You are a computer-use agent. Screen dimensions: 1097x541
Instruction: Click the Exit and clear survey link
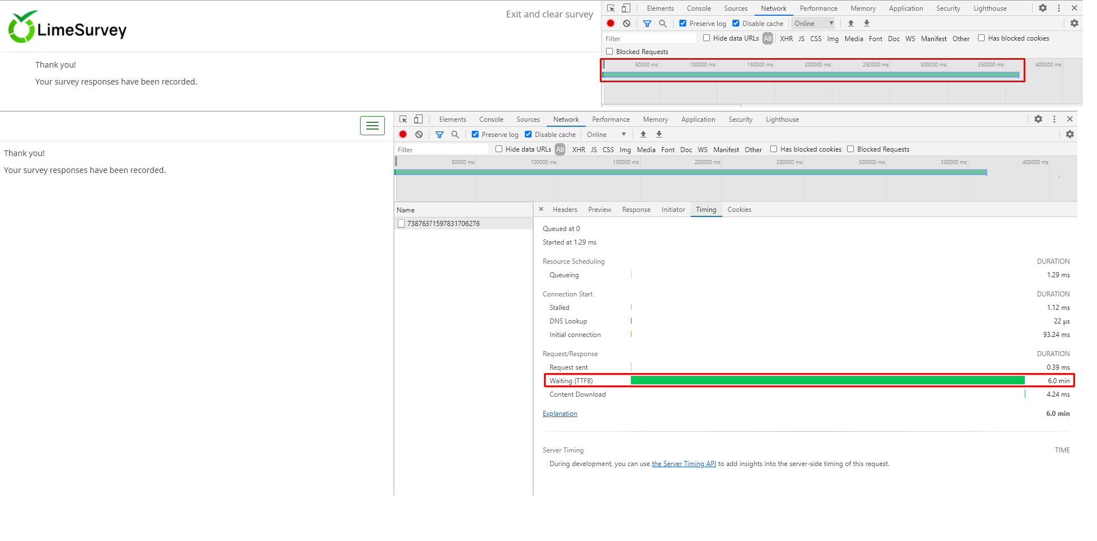pos(549,14)
